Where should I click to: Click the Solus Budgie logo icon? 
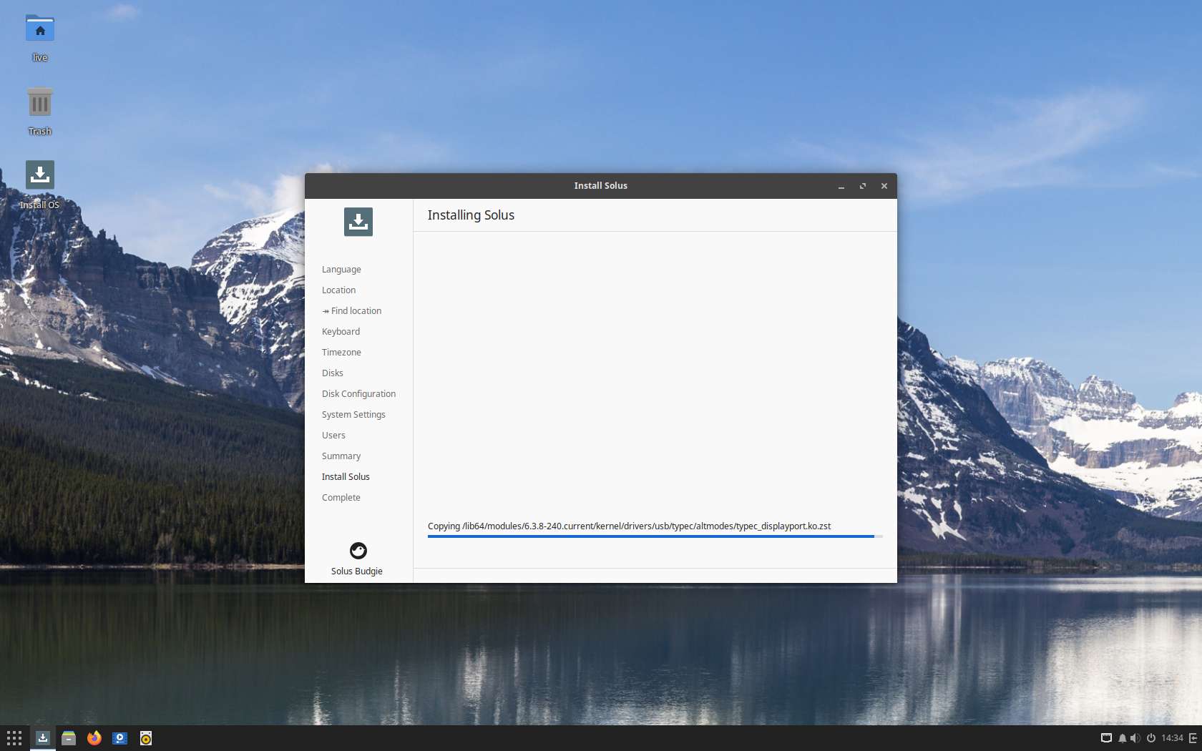pyautogui.click(x=358, y=550)
